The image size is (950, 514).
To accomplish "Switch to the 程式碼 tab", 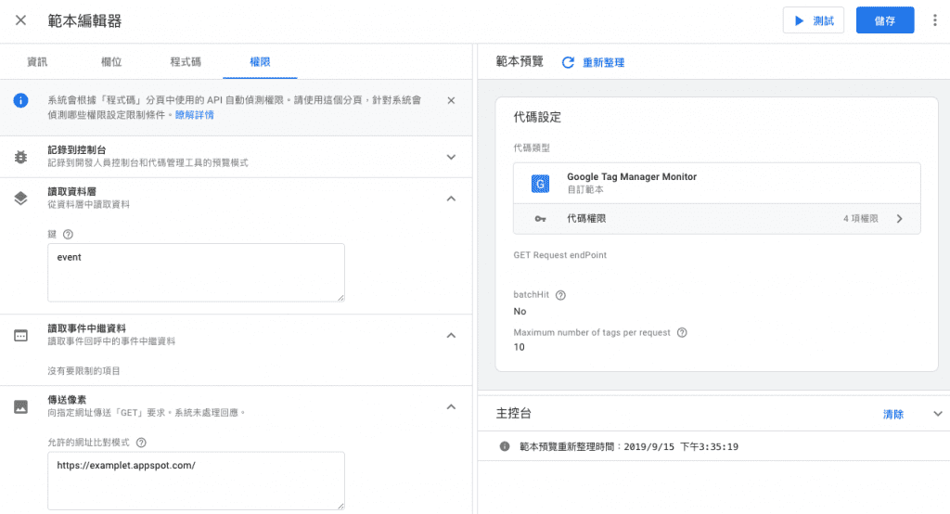I will (x=186, y=62).
